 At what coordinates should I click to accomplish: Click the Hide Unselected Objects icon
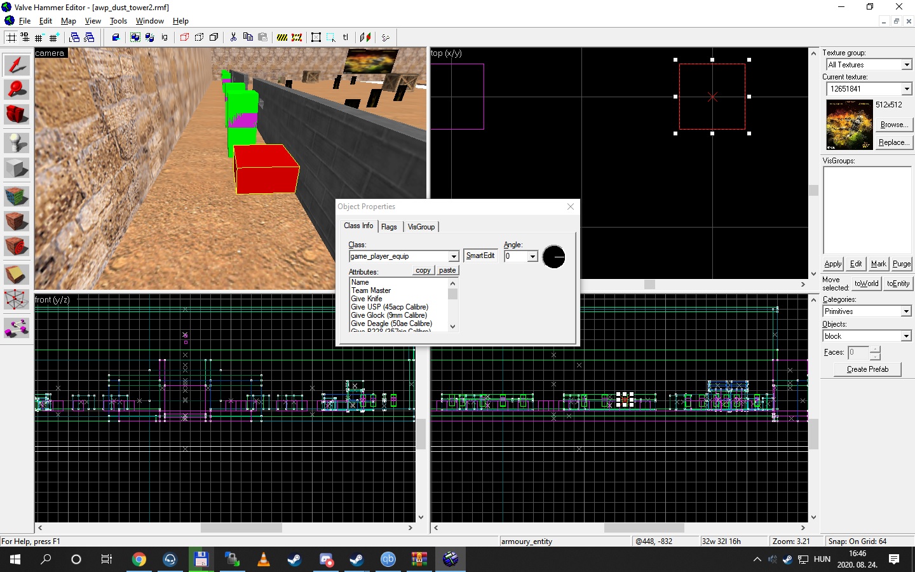(x=199, y=37)
